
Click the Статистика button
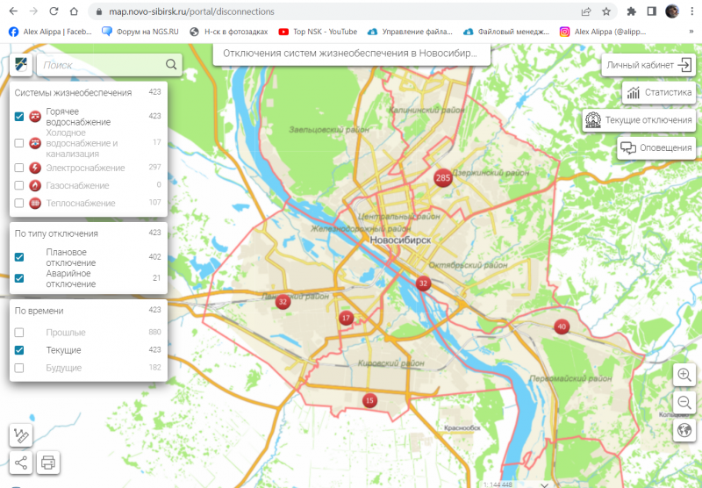tap(658, 92)
